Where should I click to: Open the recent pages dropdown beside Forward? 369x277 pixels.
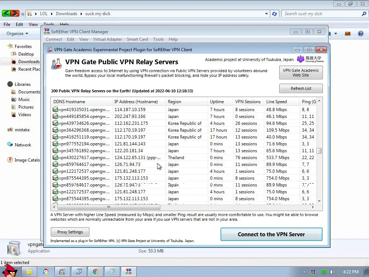(23, 14)
